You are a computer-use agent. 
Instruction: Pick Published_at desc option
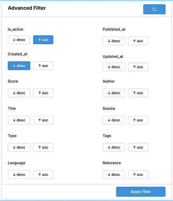coord(114,41)
